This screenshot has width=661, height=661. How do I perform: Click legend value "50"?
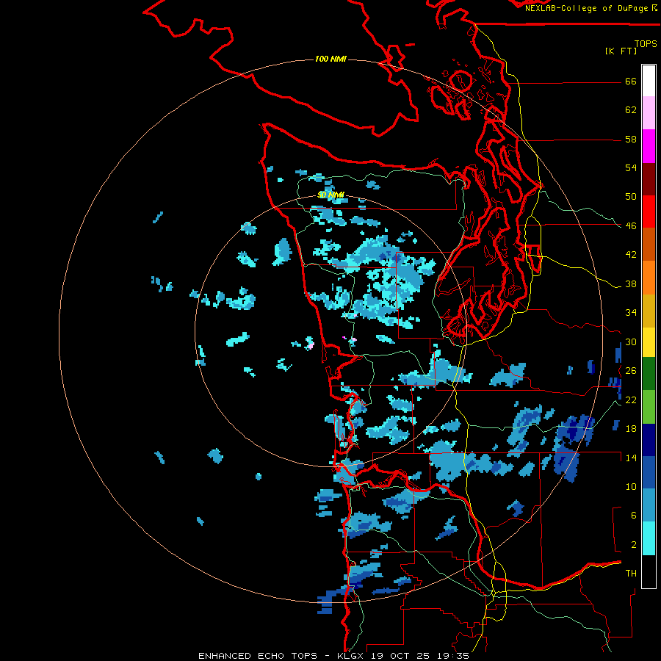[x=631, y=197]
